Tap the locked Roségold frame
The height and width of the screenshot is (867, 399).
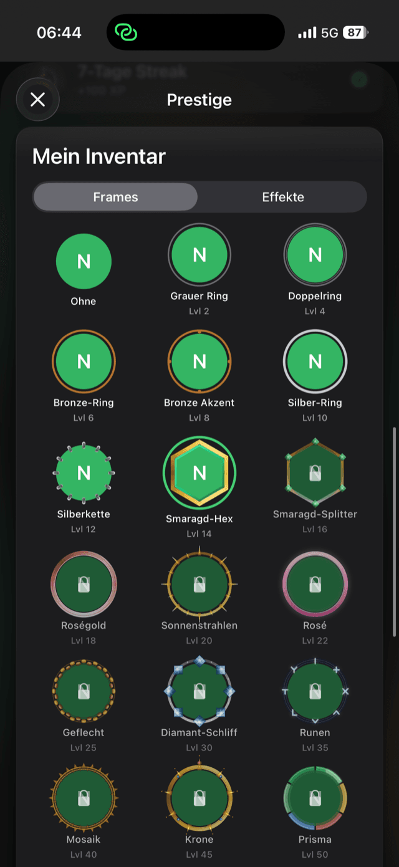[84, 584]
